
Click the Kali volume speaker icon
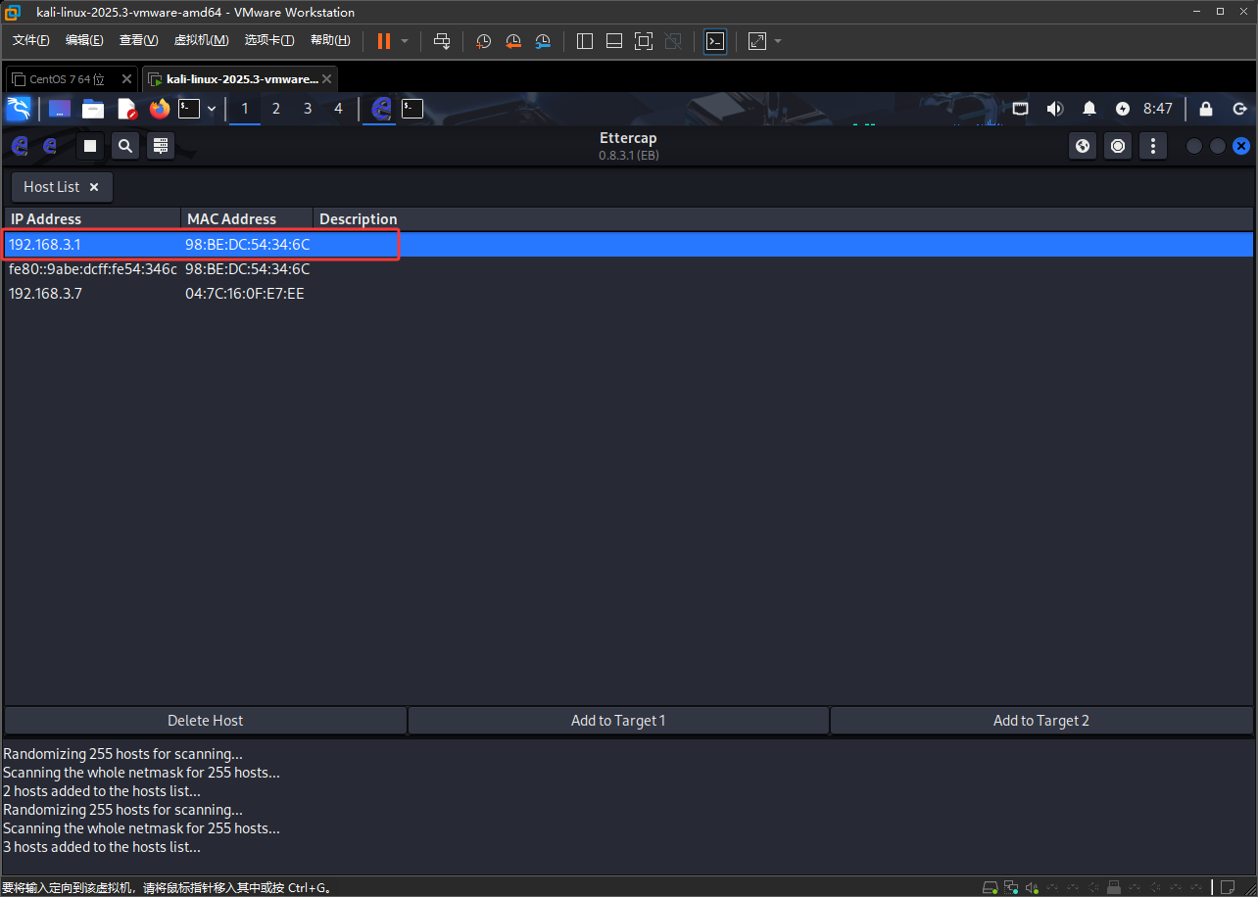(1055, 109)
